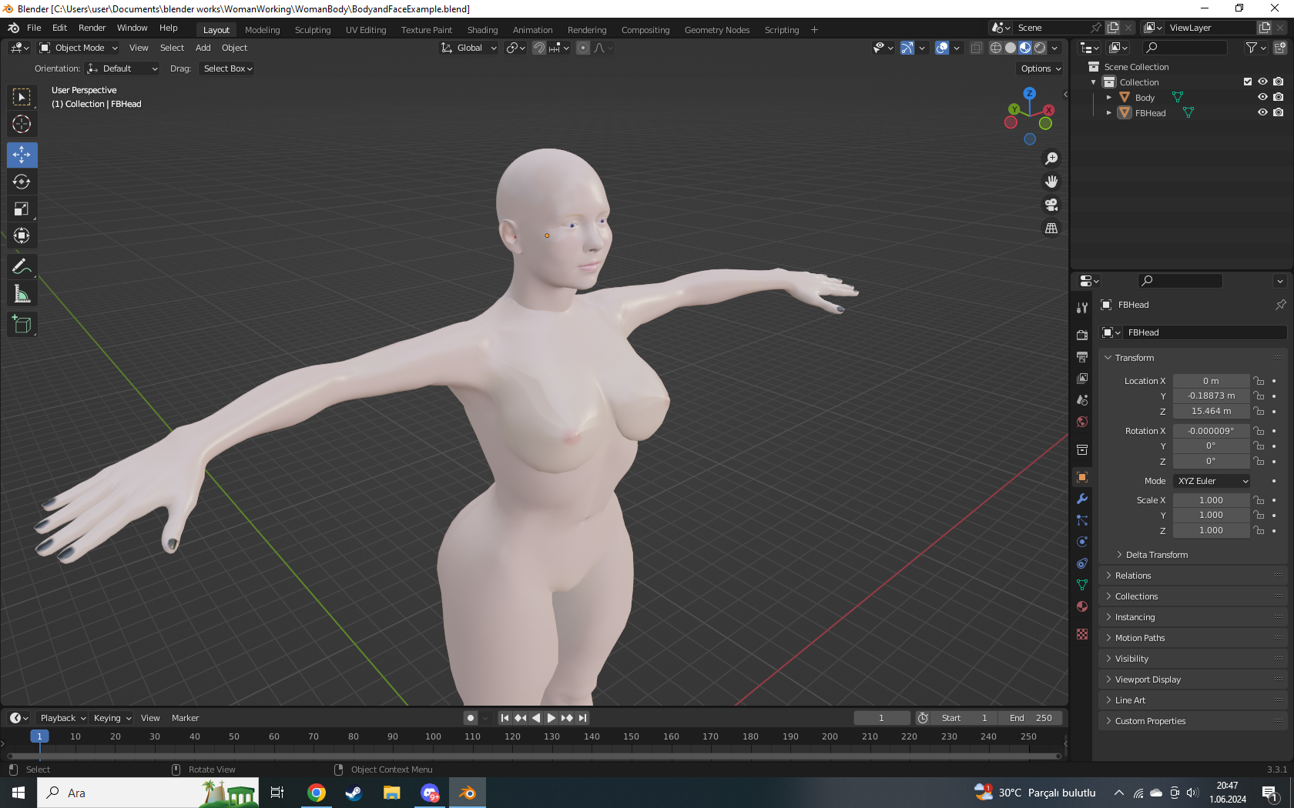The width and height of the screenshot is (1294, 808).
Task: Open the Render menu
Action: pyautogui.click(x=92, y=28)
